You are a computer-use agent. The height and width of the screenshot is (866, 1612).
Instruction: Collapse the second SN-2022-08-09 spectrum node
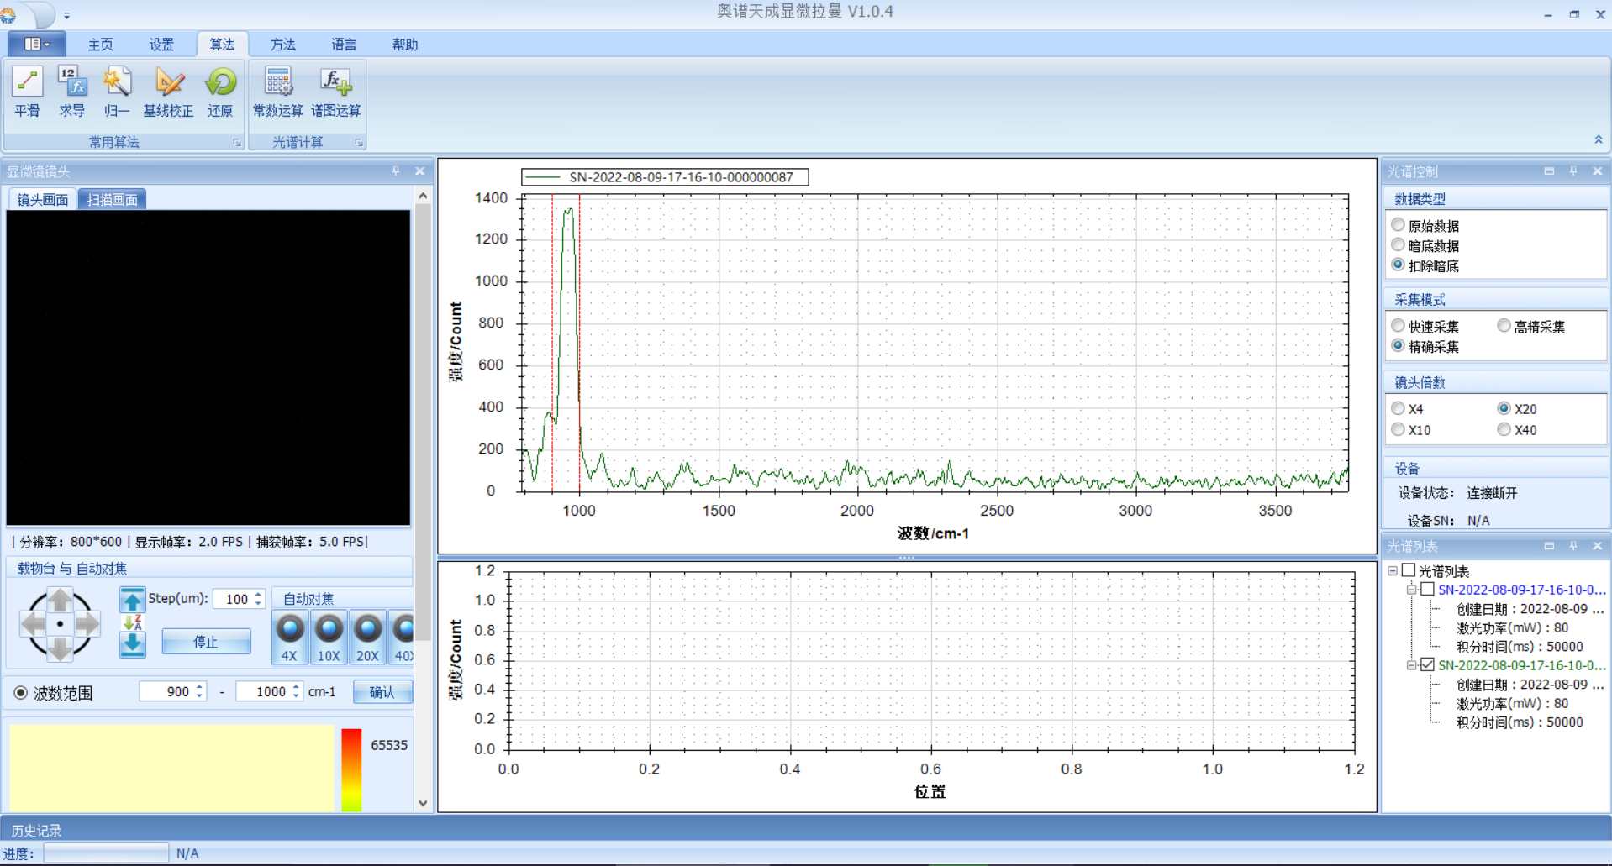[1411, 665]
